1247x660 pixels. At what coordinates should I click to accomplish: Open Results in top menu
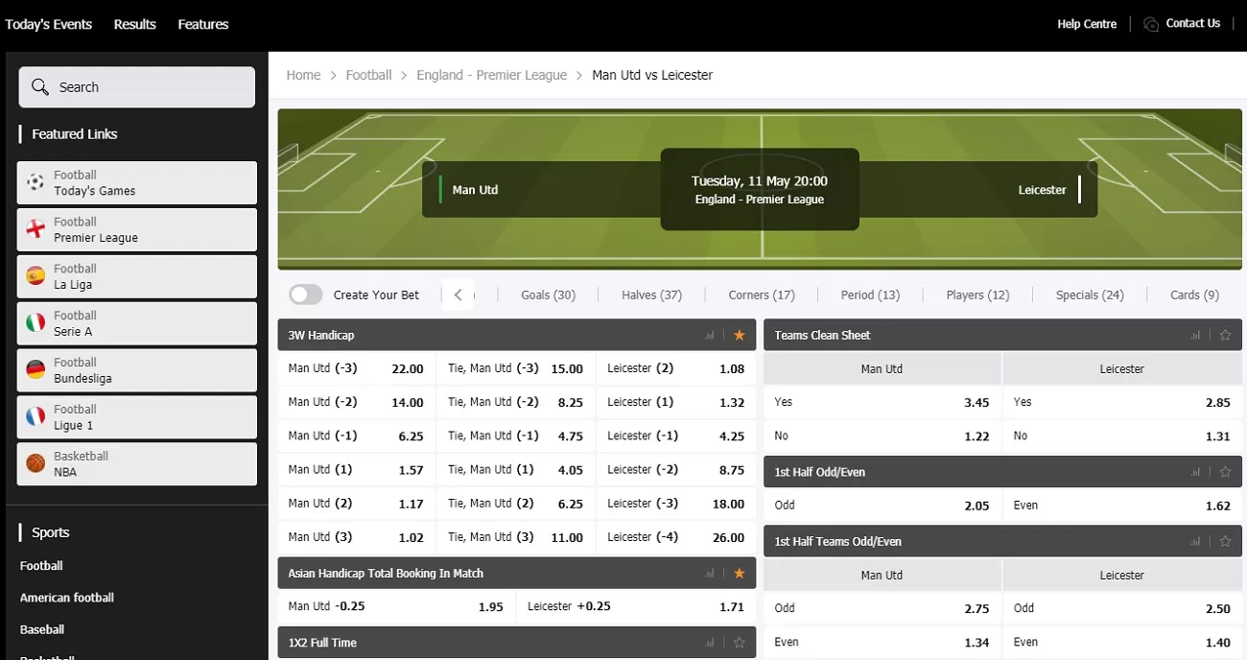pos(134,24)
